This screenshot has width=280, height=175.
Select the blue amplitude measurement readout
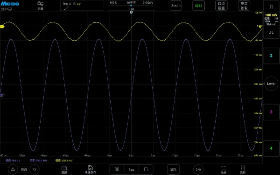click(x=13, y=161)
